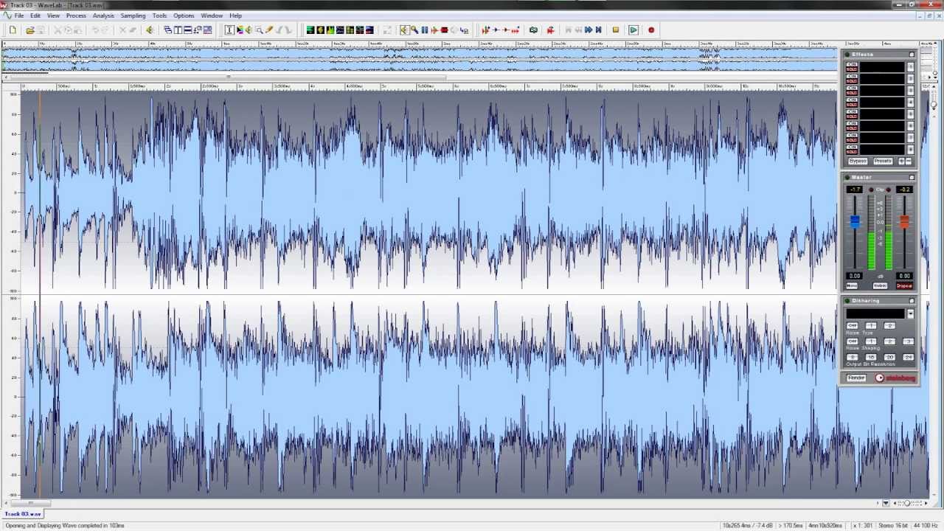Set Noise Shaping to 3
This screenshot has width=944, height=531.
click(x=908, y=341)
